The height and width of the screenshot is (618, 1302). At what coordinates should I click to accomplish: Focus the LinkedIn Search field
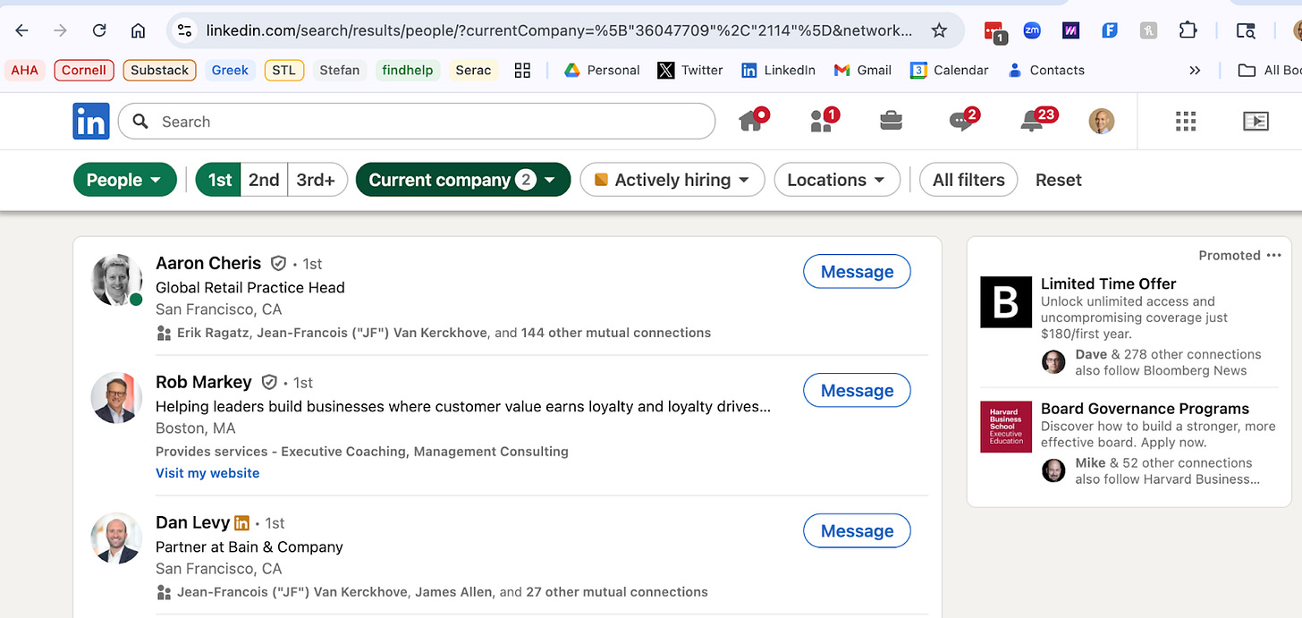[x=417, y=122]
